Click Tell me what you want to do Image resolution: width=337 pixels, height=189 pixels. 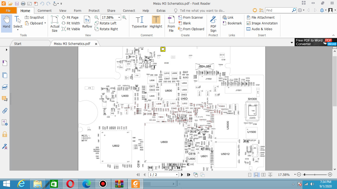pyautogui.click(x=202, y=10)
